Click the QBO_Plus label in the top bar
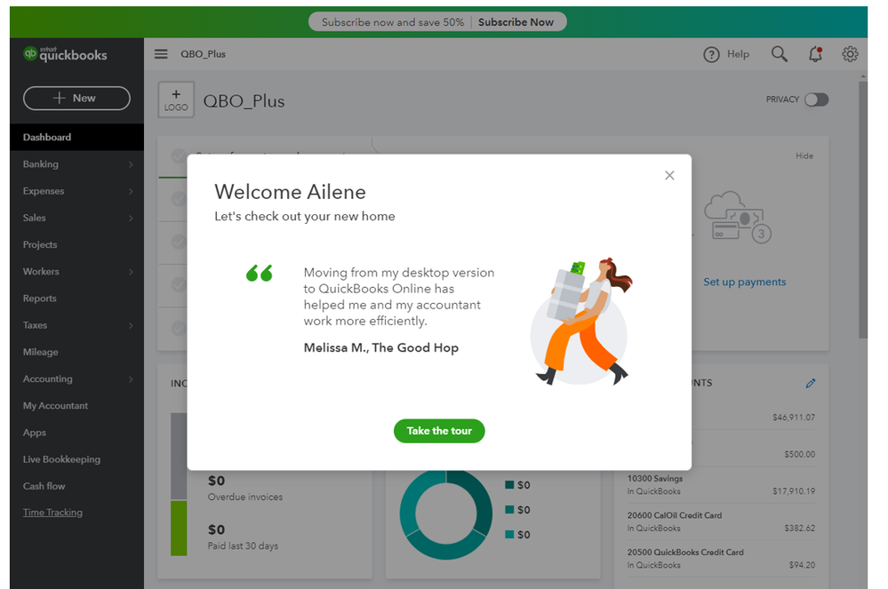This screenshot has width=888, height=589. [x=204, y=54]
